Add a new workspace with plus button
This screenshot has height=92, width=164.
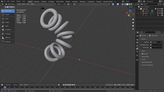pyautogui.click(x=115, y=2)
